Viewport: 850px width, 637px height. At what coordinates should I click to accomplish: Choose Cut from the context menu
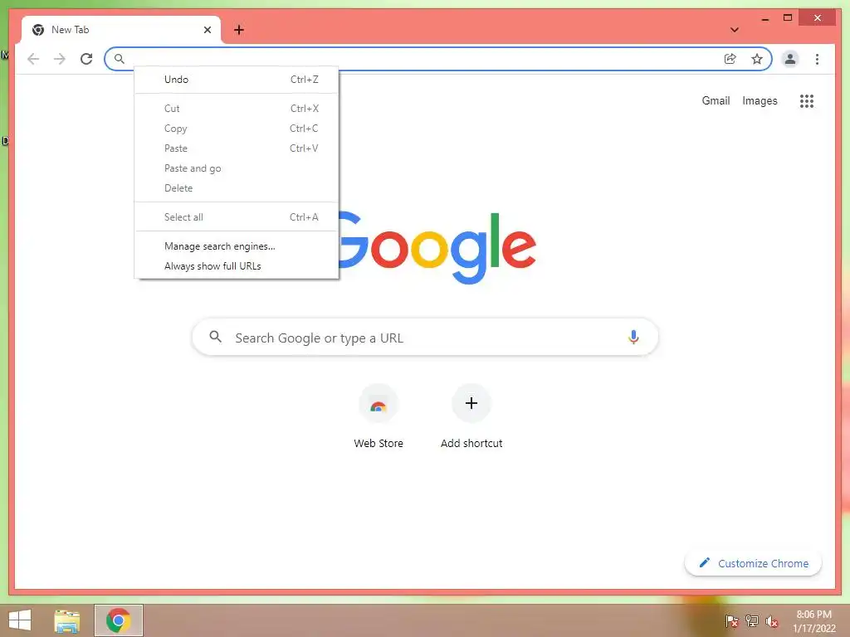click(x=237, y=109)
